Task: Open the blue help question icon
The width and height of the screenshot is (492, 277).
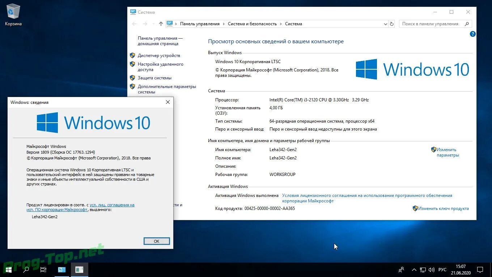Action: click(472, 34)
